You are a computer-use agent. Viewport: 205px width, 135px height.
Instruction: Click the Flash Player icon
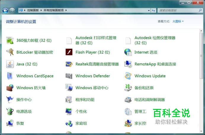pos(69,52)
